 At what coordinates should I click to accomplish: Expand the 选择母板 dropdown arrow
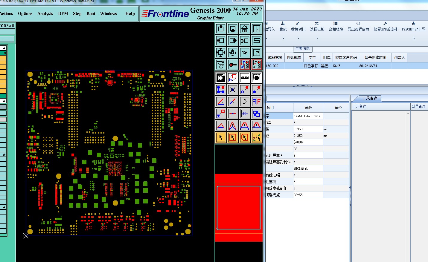tap(317, 38)
